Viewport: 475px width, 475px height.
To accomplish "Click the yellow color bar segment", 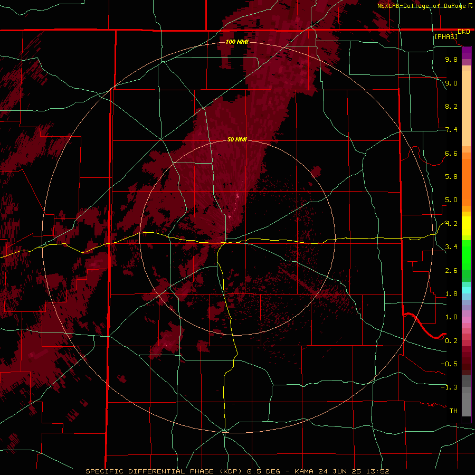I will tap(466, 226).
